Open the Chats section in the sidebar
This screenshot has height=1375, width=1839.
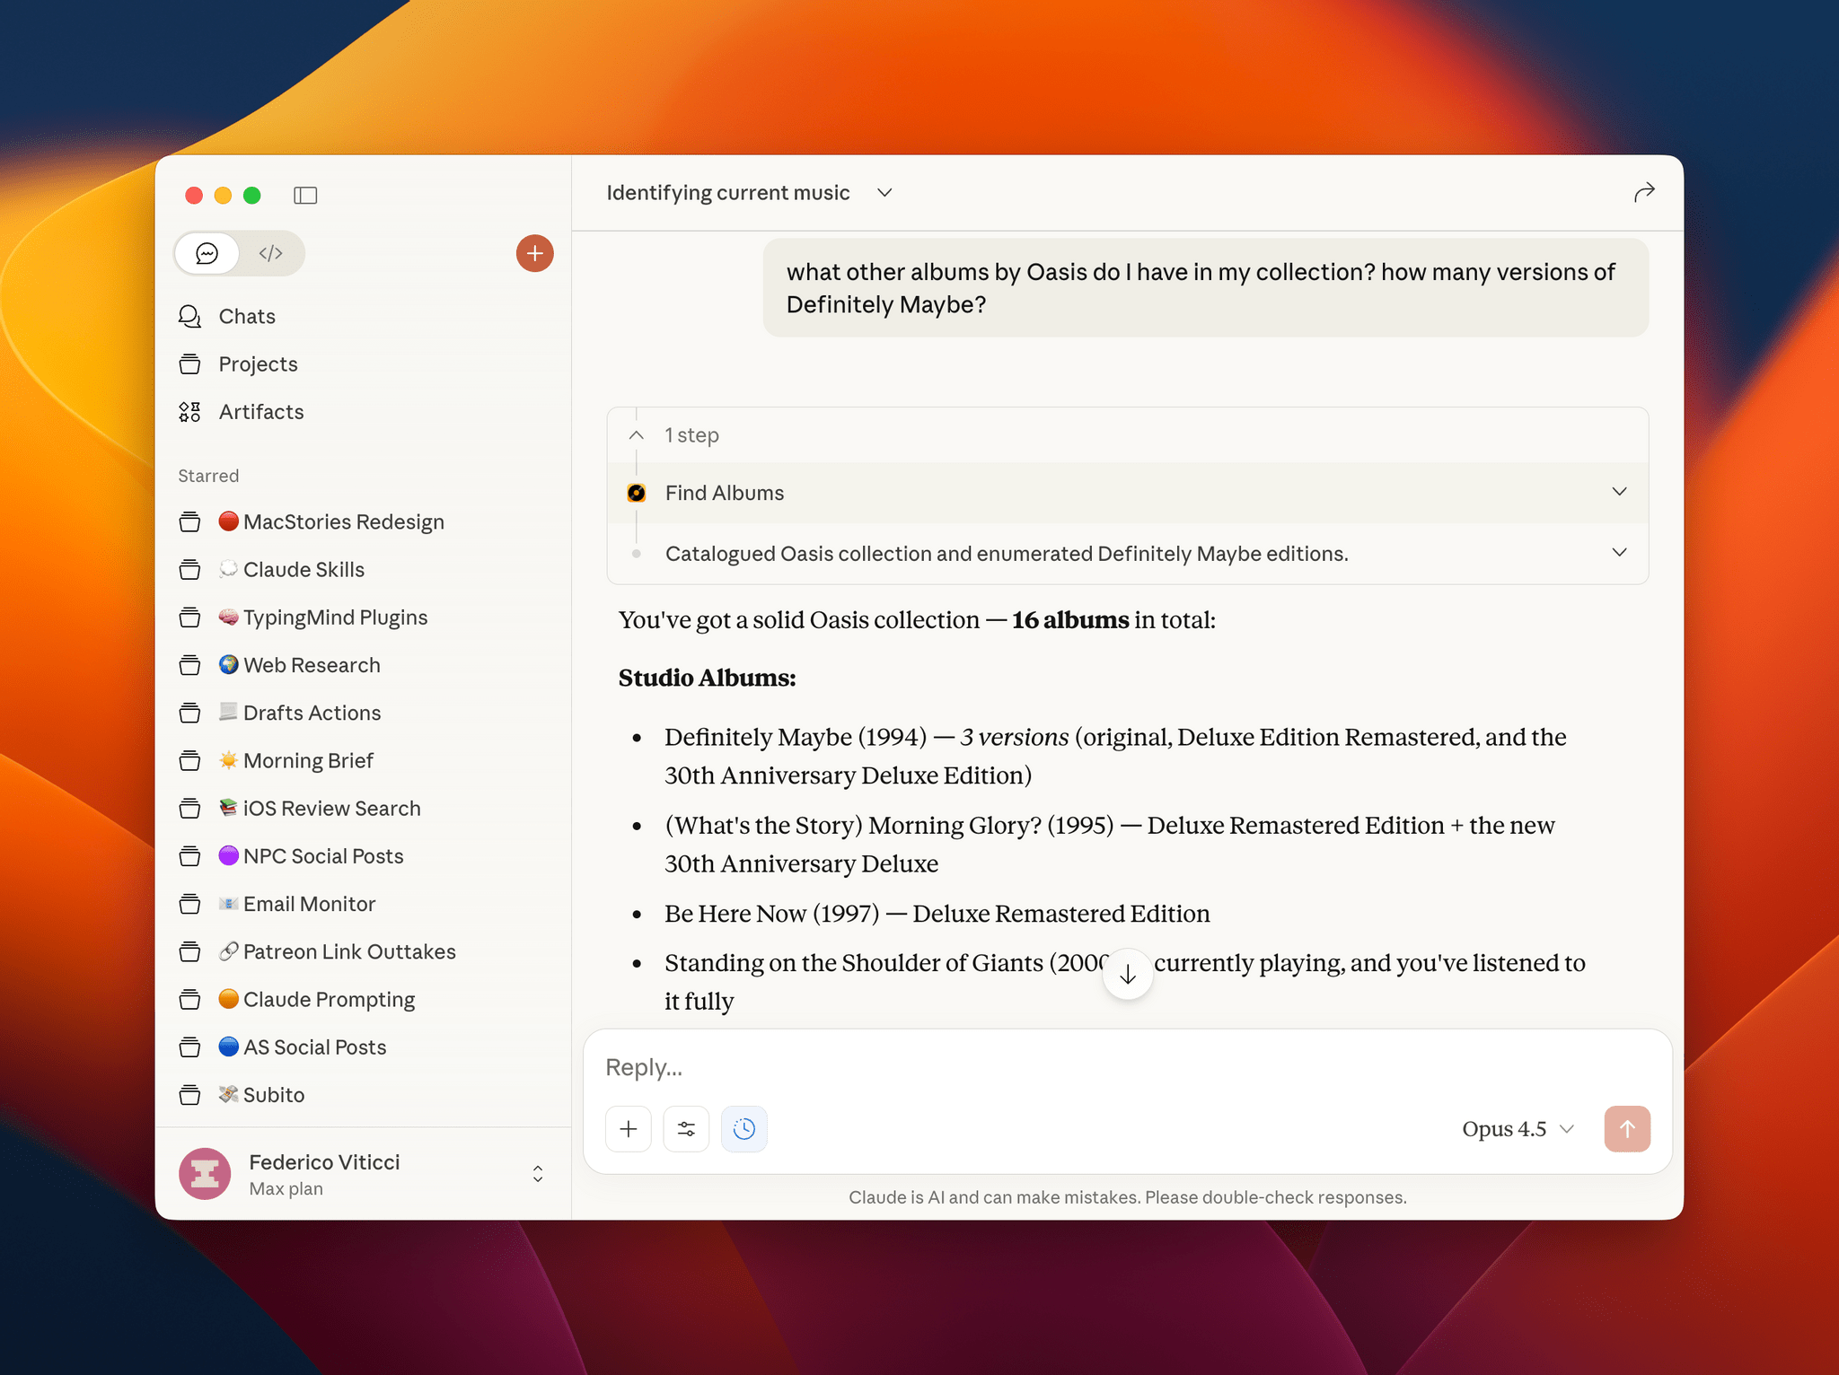click(x=247, y=316)
